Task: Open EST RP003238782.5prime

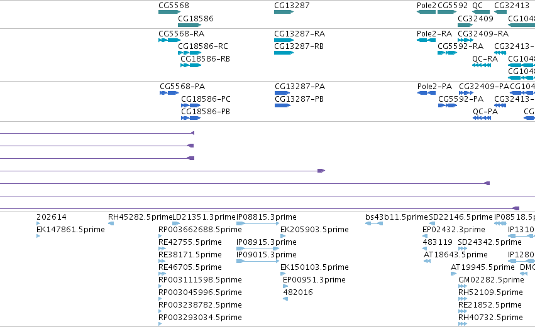Action: click(200, 305)
